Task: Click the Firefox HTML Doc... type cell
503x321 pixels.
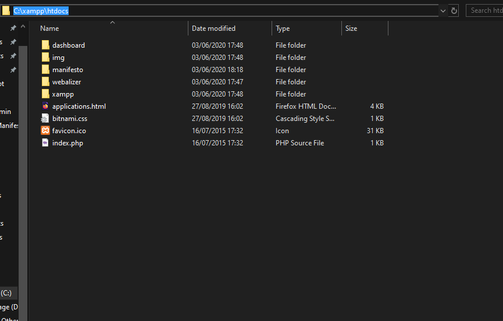Action: pos(306,106)
